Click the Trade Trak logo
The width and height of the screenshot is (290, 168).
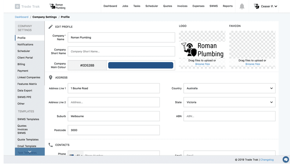coord(27,6)
